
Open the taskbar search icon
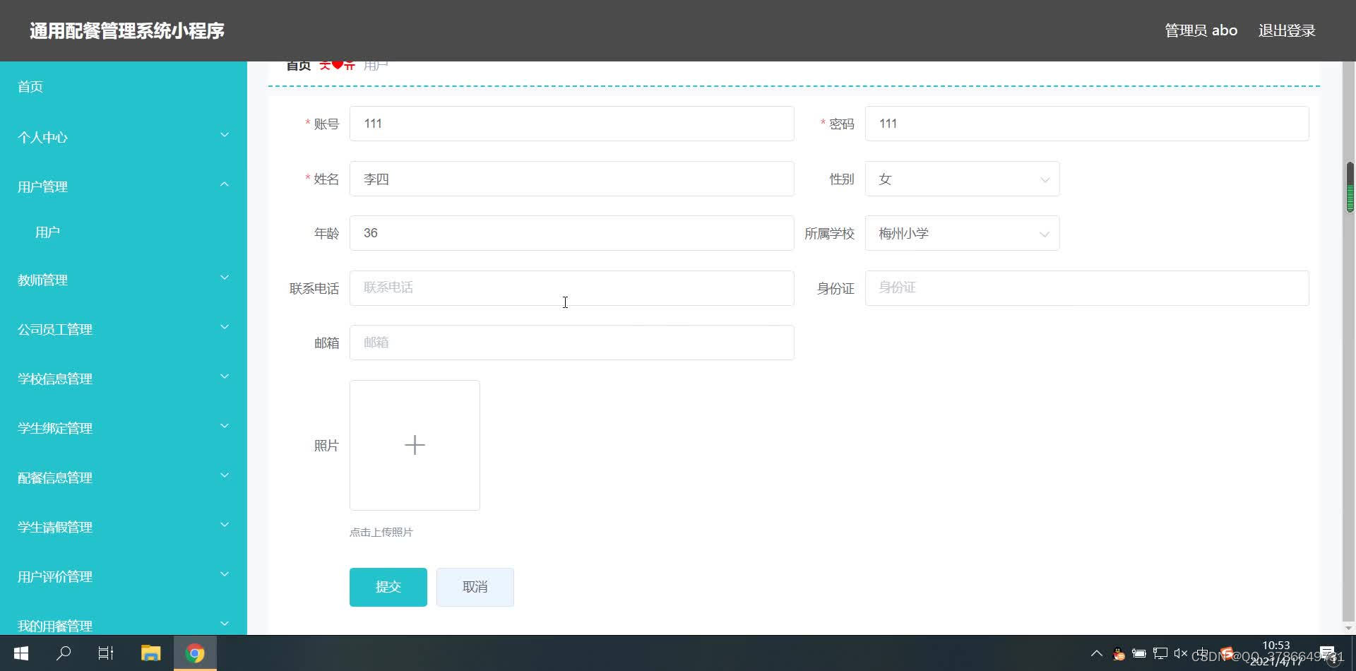64,653
